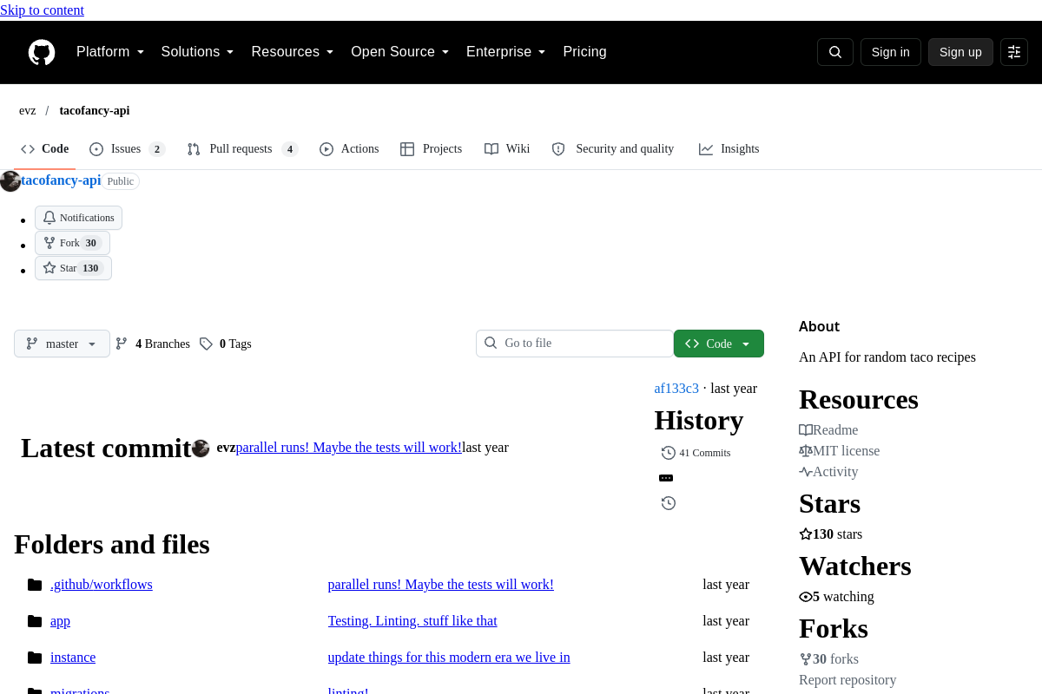Screen dimensions: 1042x694
Task: Follow the Skip to content link
Action: [42, 10]
